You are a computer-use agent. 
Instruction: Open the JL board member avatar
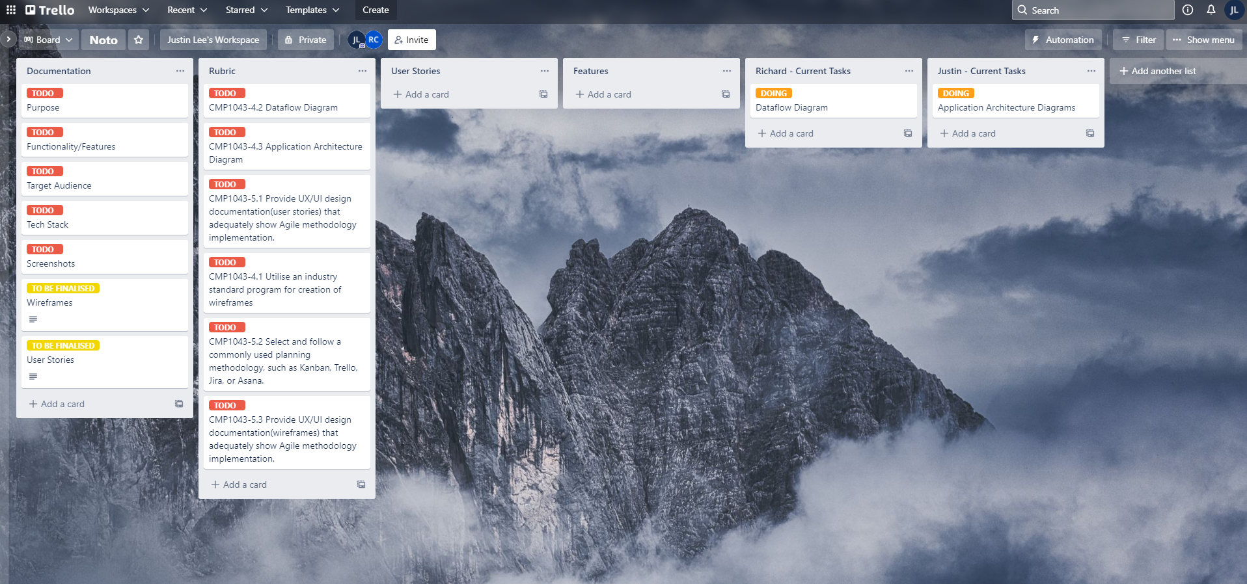[357, 40]
